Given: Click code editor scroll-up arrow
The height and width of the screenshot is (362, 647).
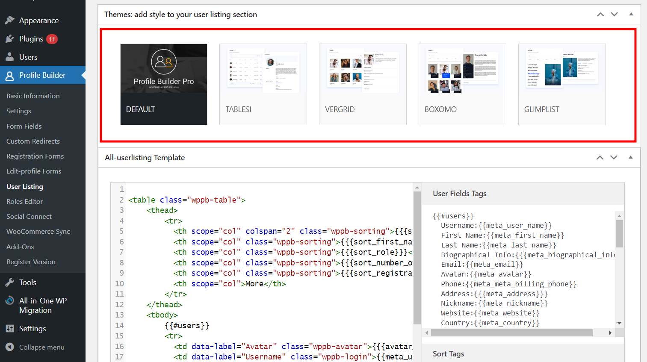Looking at the screenshot, I should [x=417, y=187].
